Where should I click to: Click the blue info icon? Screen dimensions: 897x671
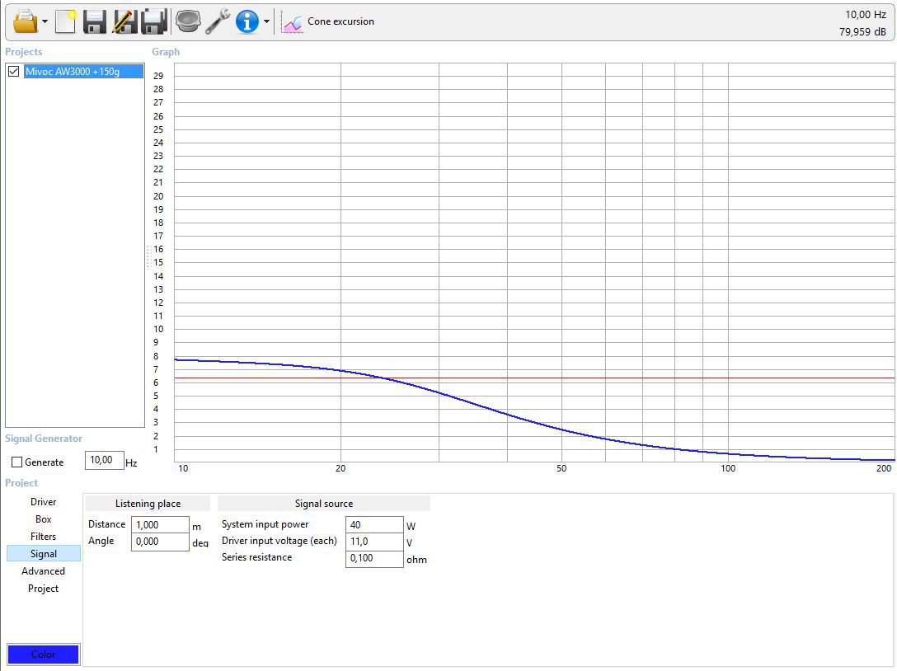pyautogui.click(x=247, y=21)
